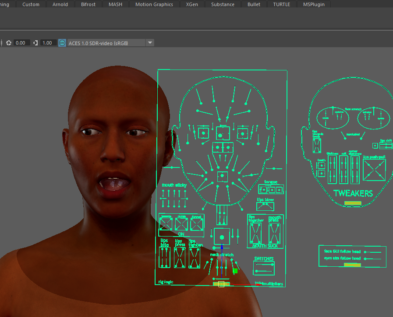393x317 pixels.
Task: Select the lips press control box
Action: pyautogui.click(x=180, y=258)
